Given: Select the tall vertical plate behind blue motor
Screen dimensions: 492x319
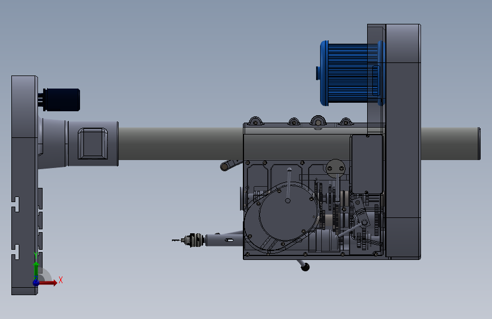Looking at the screenshot, I should coord(403,141).
